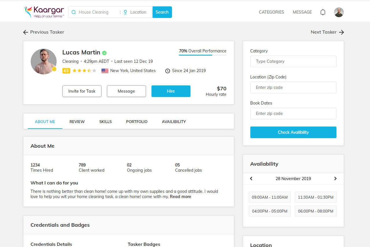This screenshot has width=370, height=247.
Task: Switch to the PORTFOLIO tab
Action: click(x=136, y=122)
